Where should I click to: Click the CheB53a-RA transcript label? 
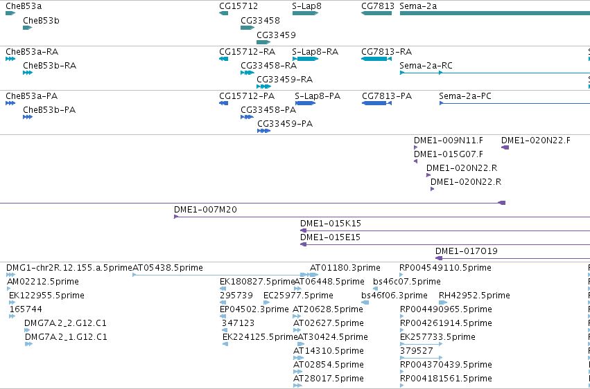pyautogui.click(x=32, y=52)
